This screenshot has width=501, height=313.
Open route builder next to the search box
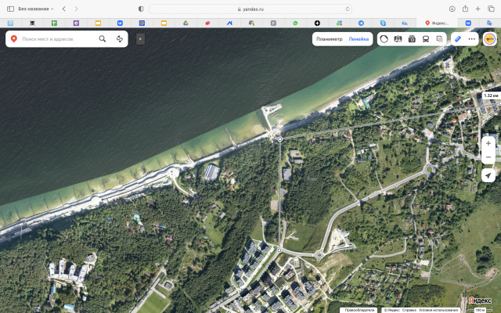pyautogui.click(x=120, y=38)
